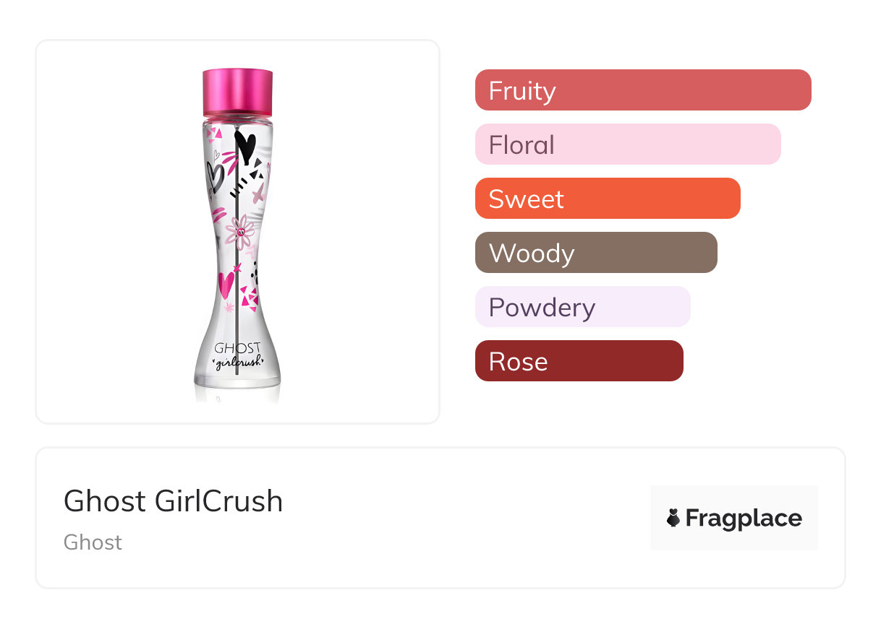Open the Ghost GirlCrush title
This screenshot has height=624, width=881.
coord(173,500)
